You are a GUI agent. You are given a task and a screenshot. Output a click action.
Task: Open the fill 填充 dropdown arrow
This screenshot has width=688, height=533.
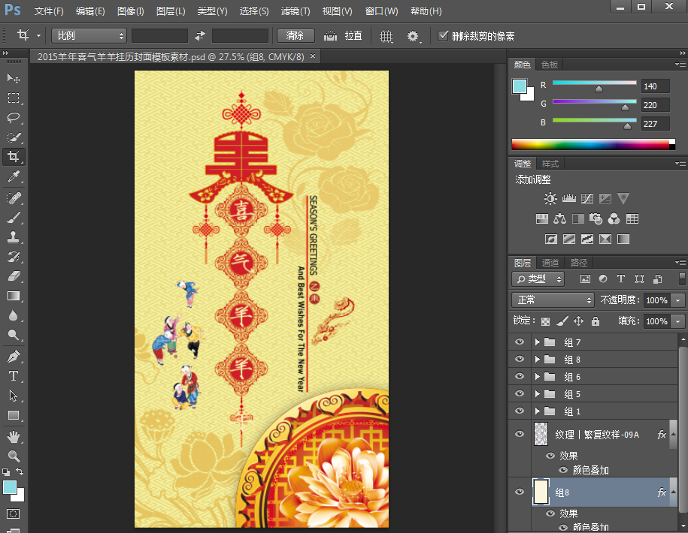pos(678,321)
